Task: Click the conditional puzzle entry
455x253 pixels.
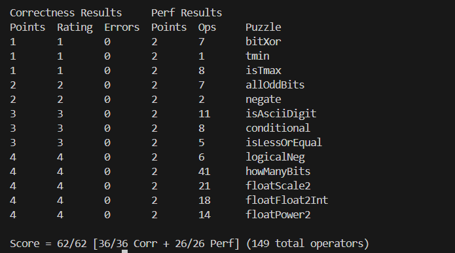Action: click(x=278, y=128)
